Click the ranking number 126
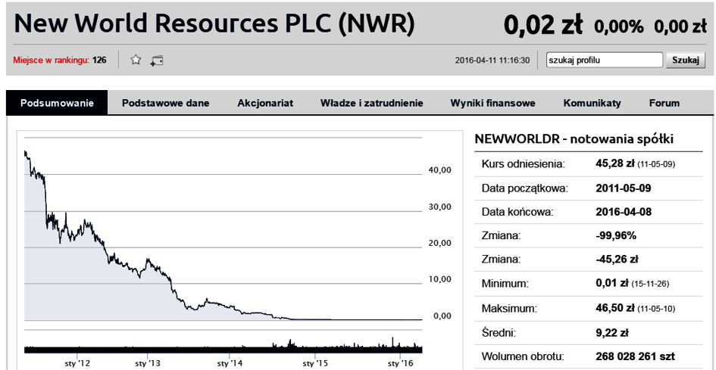Viewport: 716px width, 370px height. point(99,61)
